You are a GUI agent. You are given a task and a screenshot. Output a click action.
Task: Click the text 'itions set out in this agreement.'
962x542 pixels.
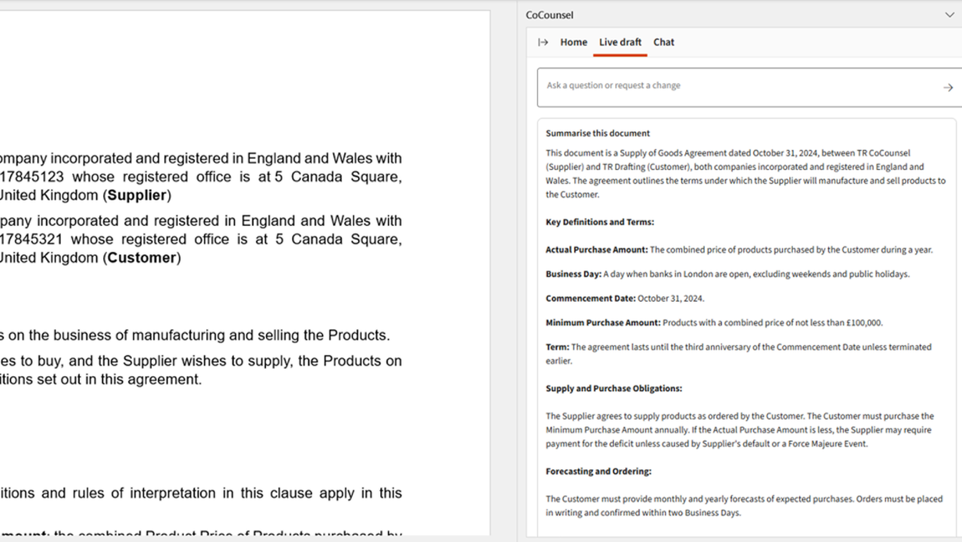point(101,380)
